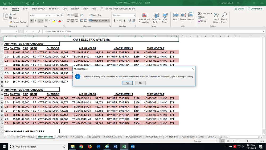This screenshot has width=266, height=150.
Task: Open the Format cells menu
Action: pos(191,18)
